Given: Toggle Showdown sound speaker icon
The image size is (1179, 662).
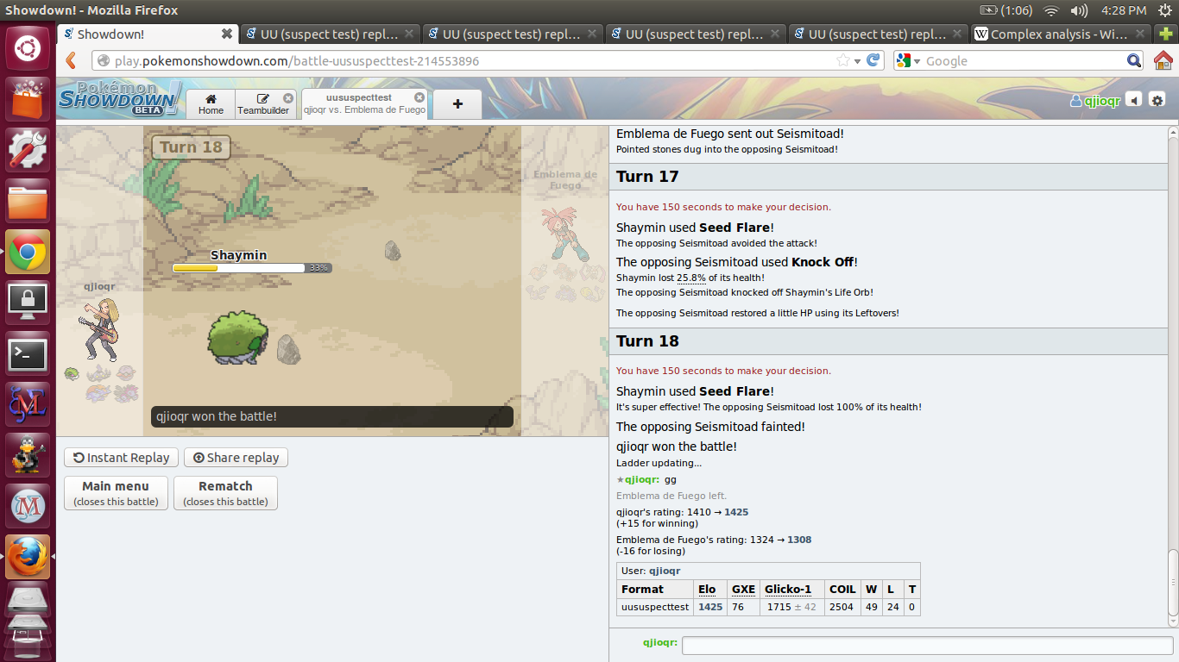Looking at the screenshot, I should click(x=1134, y=100).
